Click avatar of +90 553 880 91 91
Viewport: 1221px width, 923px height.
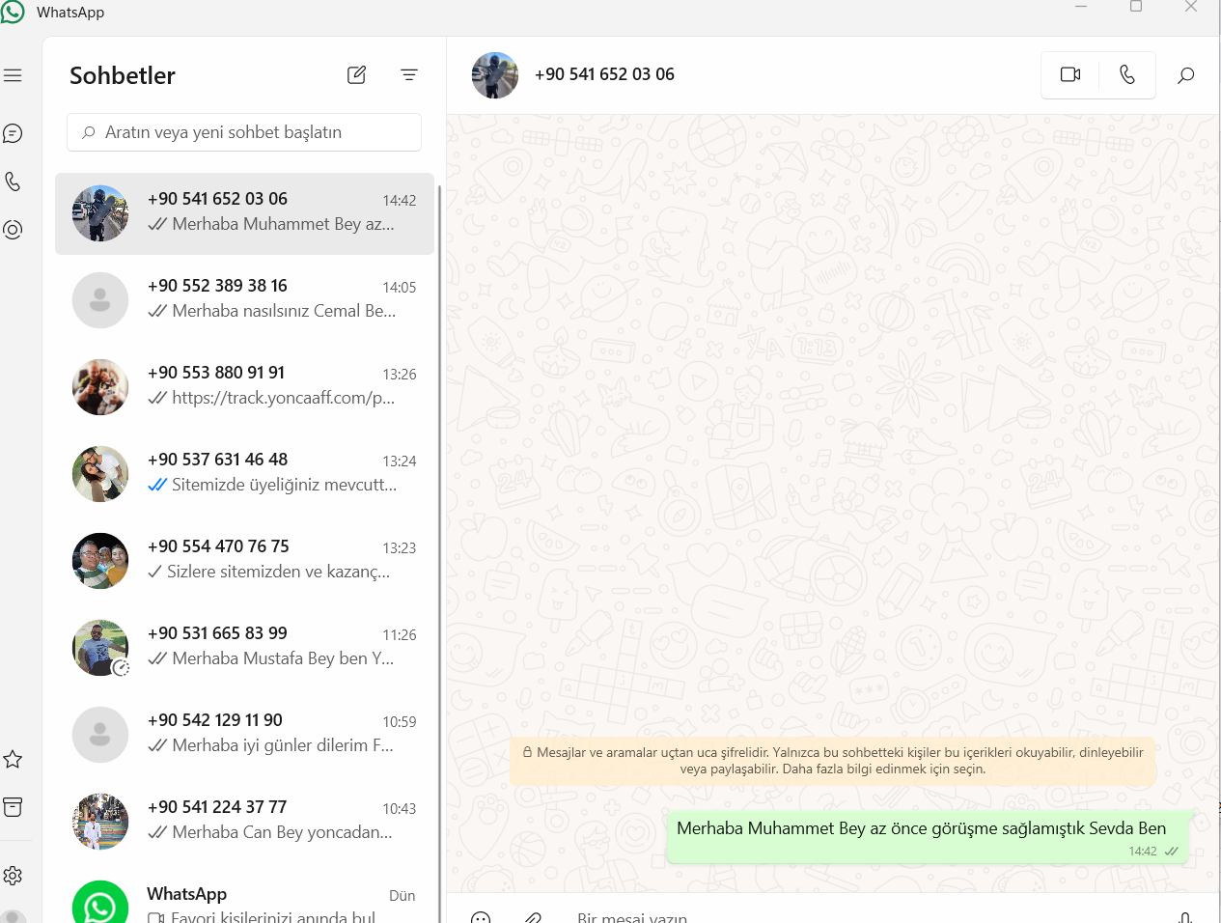point(100,387)
